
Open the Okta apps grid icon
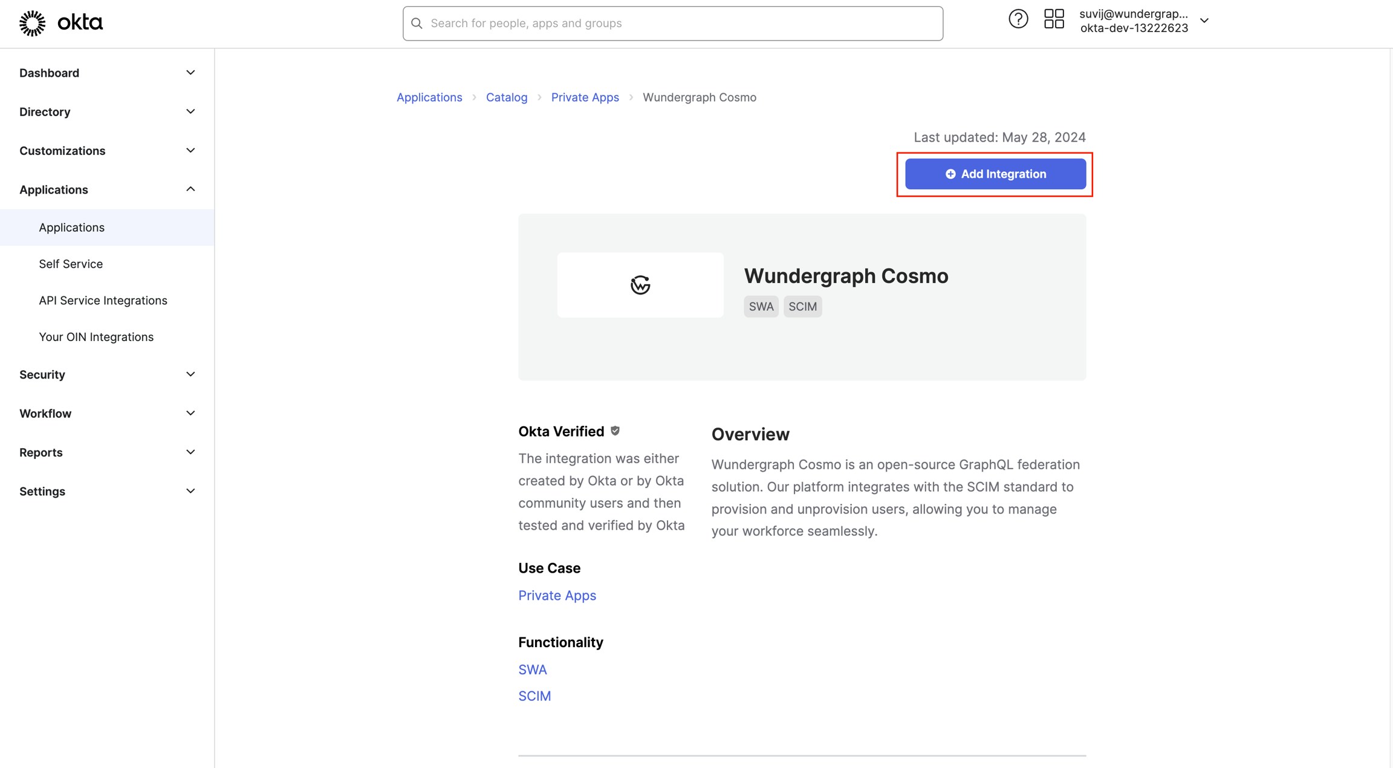click(1054, 19)
